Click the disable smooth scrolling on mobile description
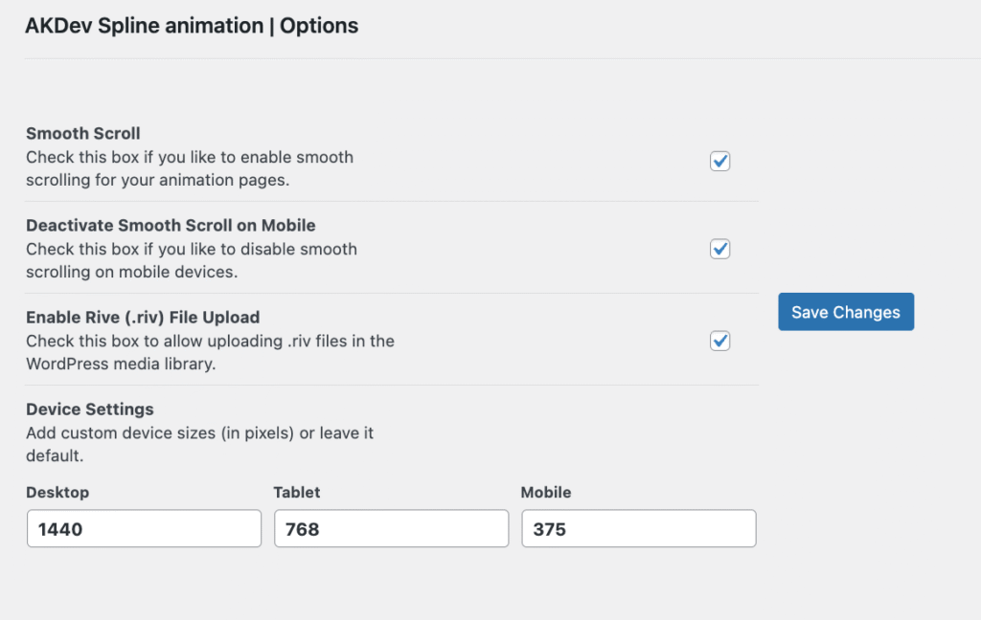 [x=191, y=259]
